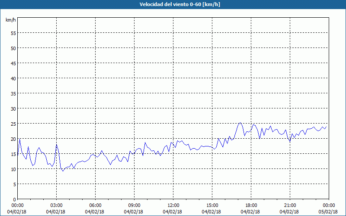Click the 15:00 time axis label
Image resolution: width=346 pixels, height=216 pixels.
(x=212, y=206)
